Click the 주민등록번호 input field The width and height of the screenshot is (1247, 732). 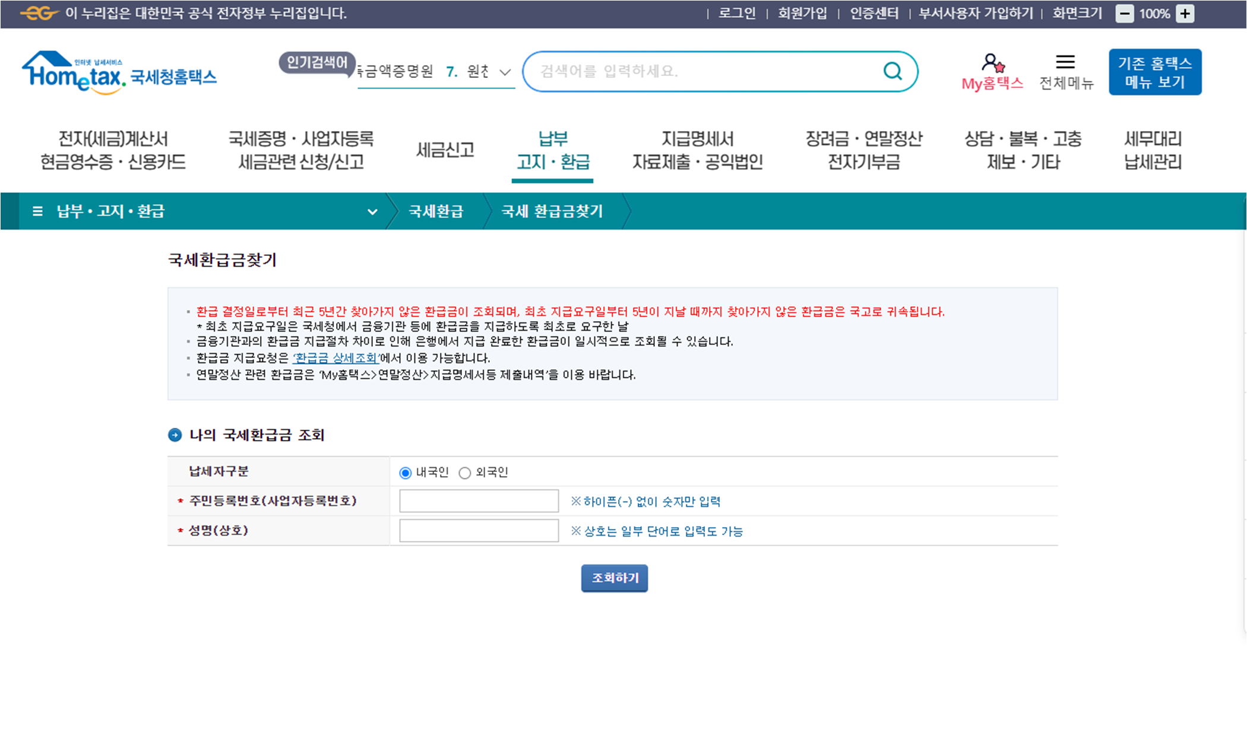(479, 500)
